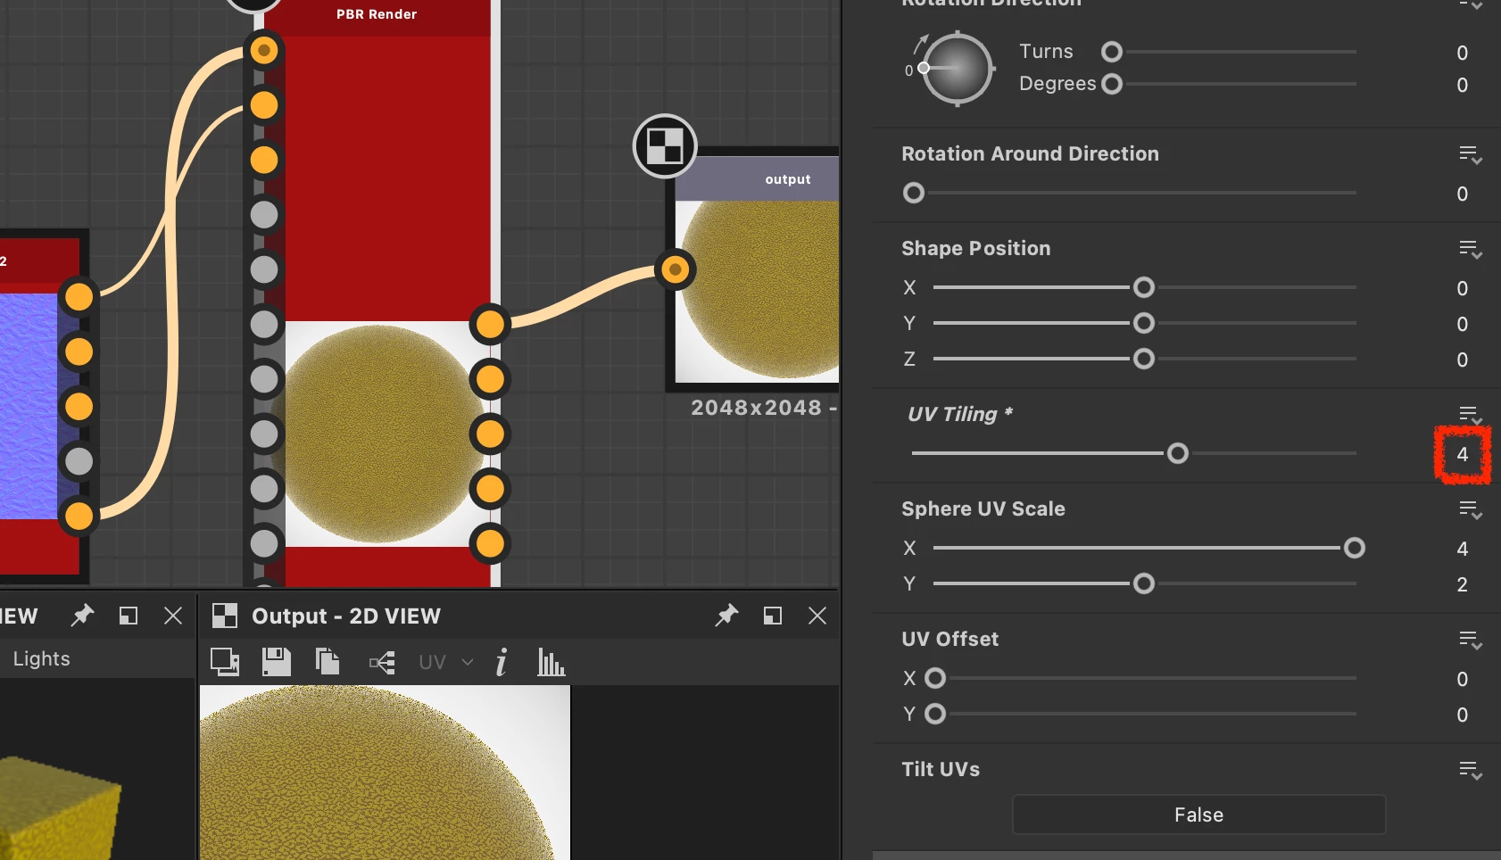This screenshot has width=1501, height=860.
Task: Click the Shape Position X value field
Action: (1463, 288)
